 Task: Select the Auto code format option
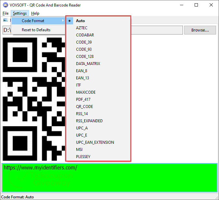pos(98,21)
